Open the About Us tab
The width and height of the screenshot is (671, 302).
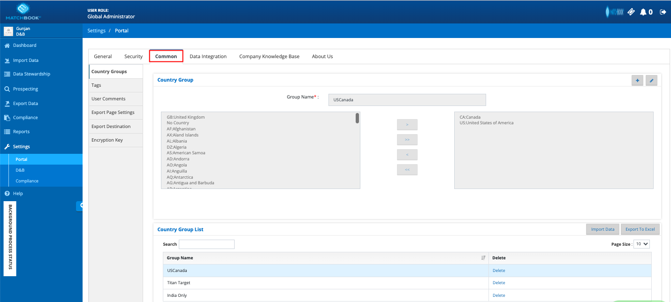(322, 56)
